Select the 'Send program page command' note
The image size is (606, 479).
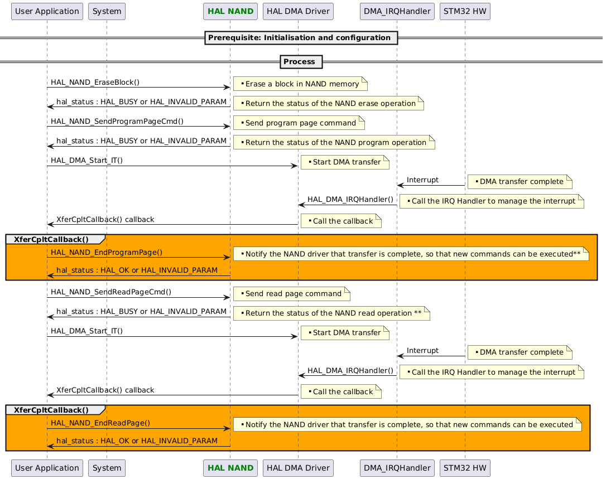coord(299,123)
